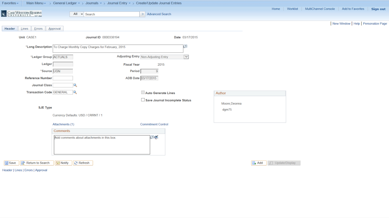Viewport: 389px width, 218px height.
Task: Click Return to Search
Action: coord(37,163)
